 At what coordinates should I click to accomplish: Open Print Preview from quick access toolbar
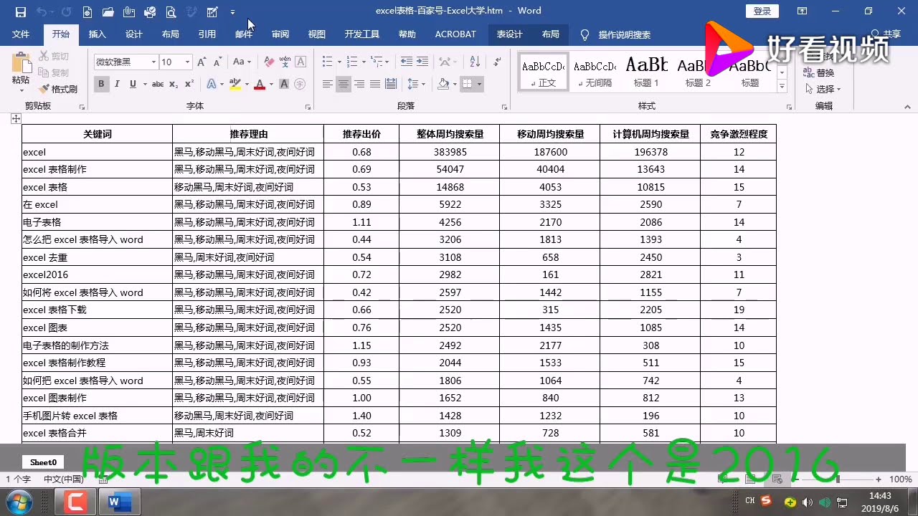[171, 11]
